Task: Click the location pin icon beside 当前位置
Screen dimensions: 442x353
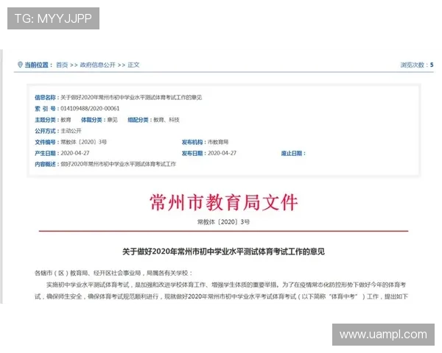Action: coord(20,65)
